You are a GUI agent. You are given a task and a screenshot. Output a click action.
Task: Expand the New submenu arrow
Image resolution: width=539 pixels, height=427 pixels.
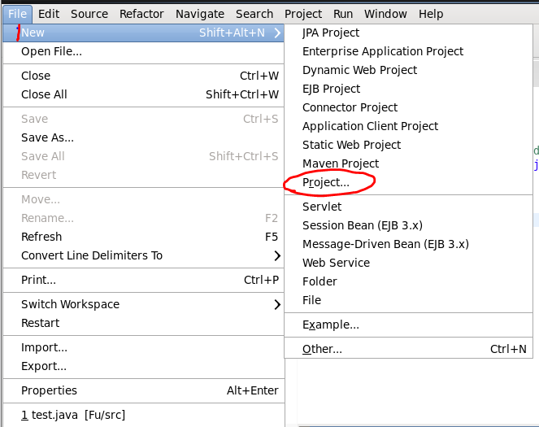[278, 33]
